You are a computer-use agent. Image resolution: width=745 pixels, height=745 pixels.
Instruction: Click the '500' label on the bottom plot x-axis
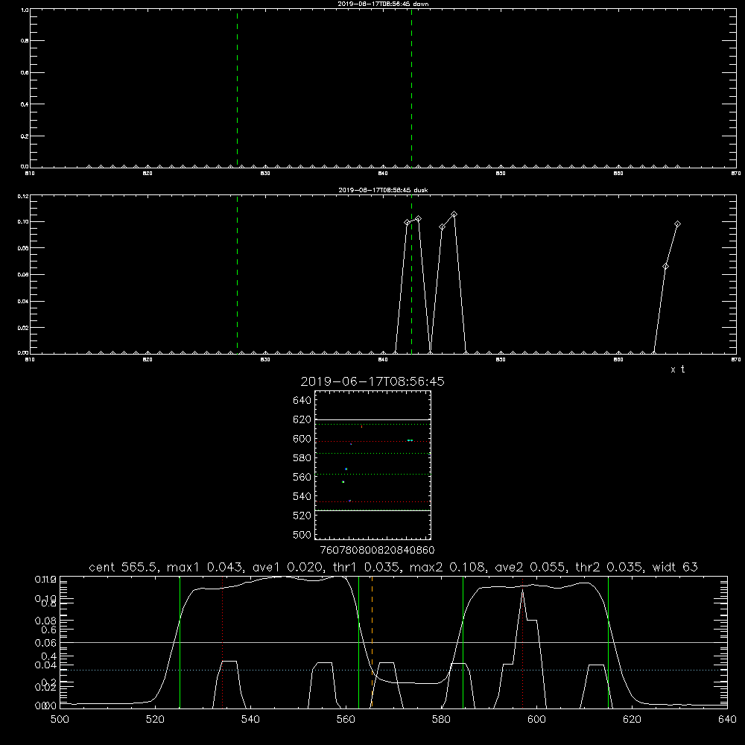click(60, 720)
